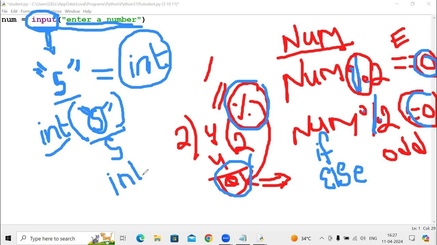Open the Edit menu
This screenshot has width=437, height=245.
pos(14,11)
